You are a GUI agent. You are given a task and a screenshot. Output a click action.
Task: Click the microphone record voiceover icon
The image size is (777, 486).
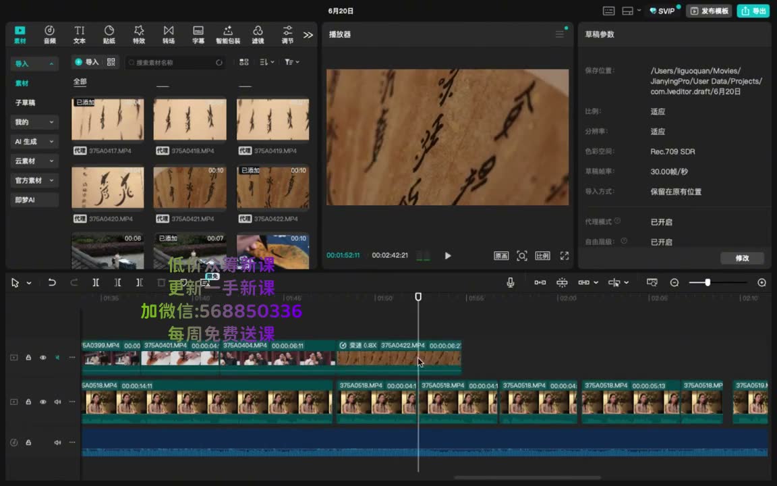click(510, 282)
